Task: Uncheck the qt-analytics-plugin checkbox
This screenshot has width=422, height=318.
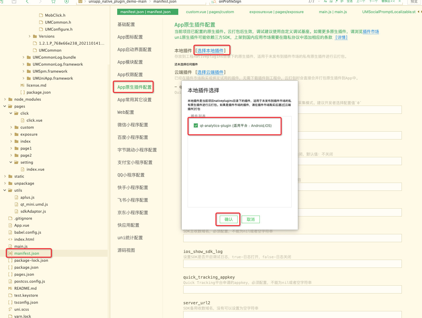Action: (196, 125)
